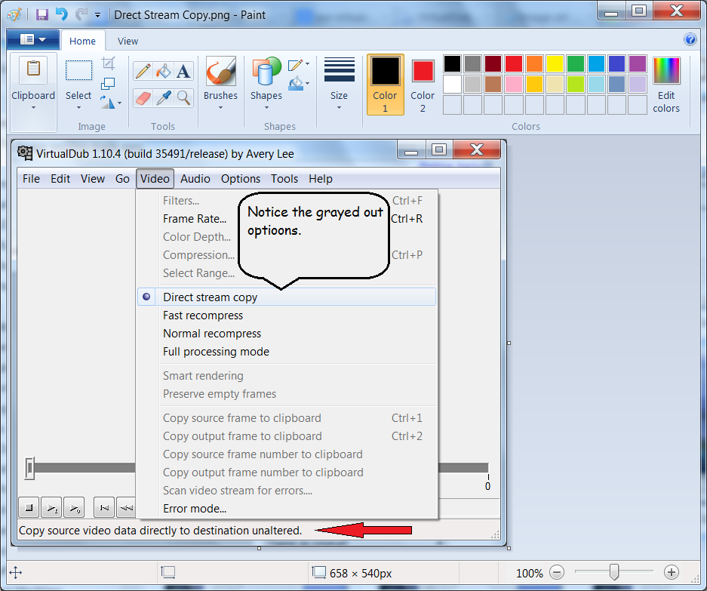This screenshot has width=707, height=591.
Task: Select Full processing mode
Action: [287, 352]
